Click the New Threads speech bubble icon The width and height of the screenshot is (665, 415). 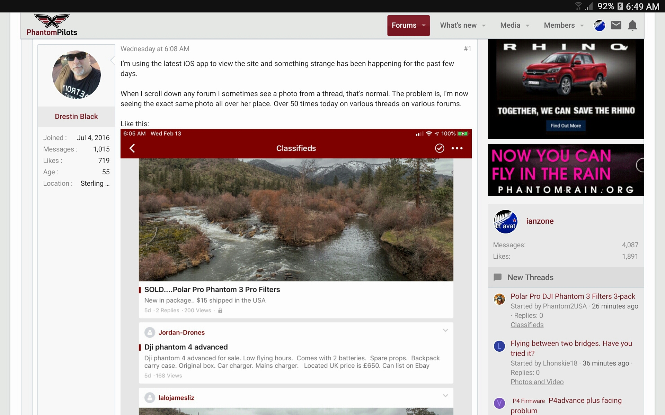[498, 277]
